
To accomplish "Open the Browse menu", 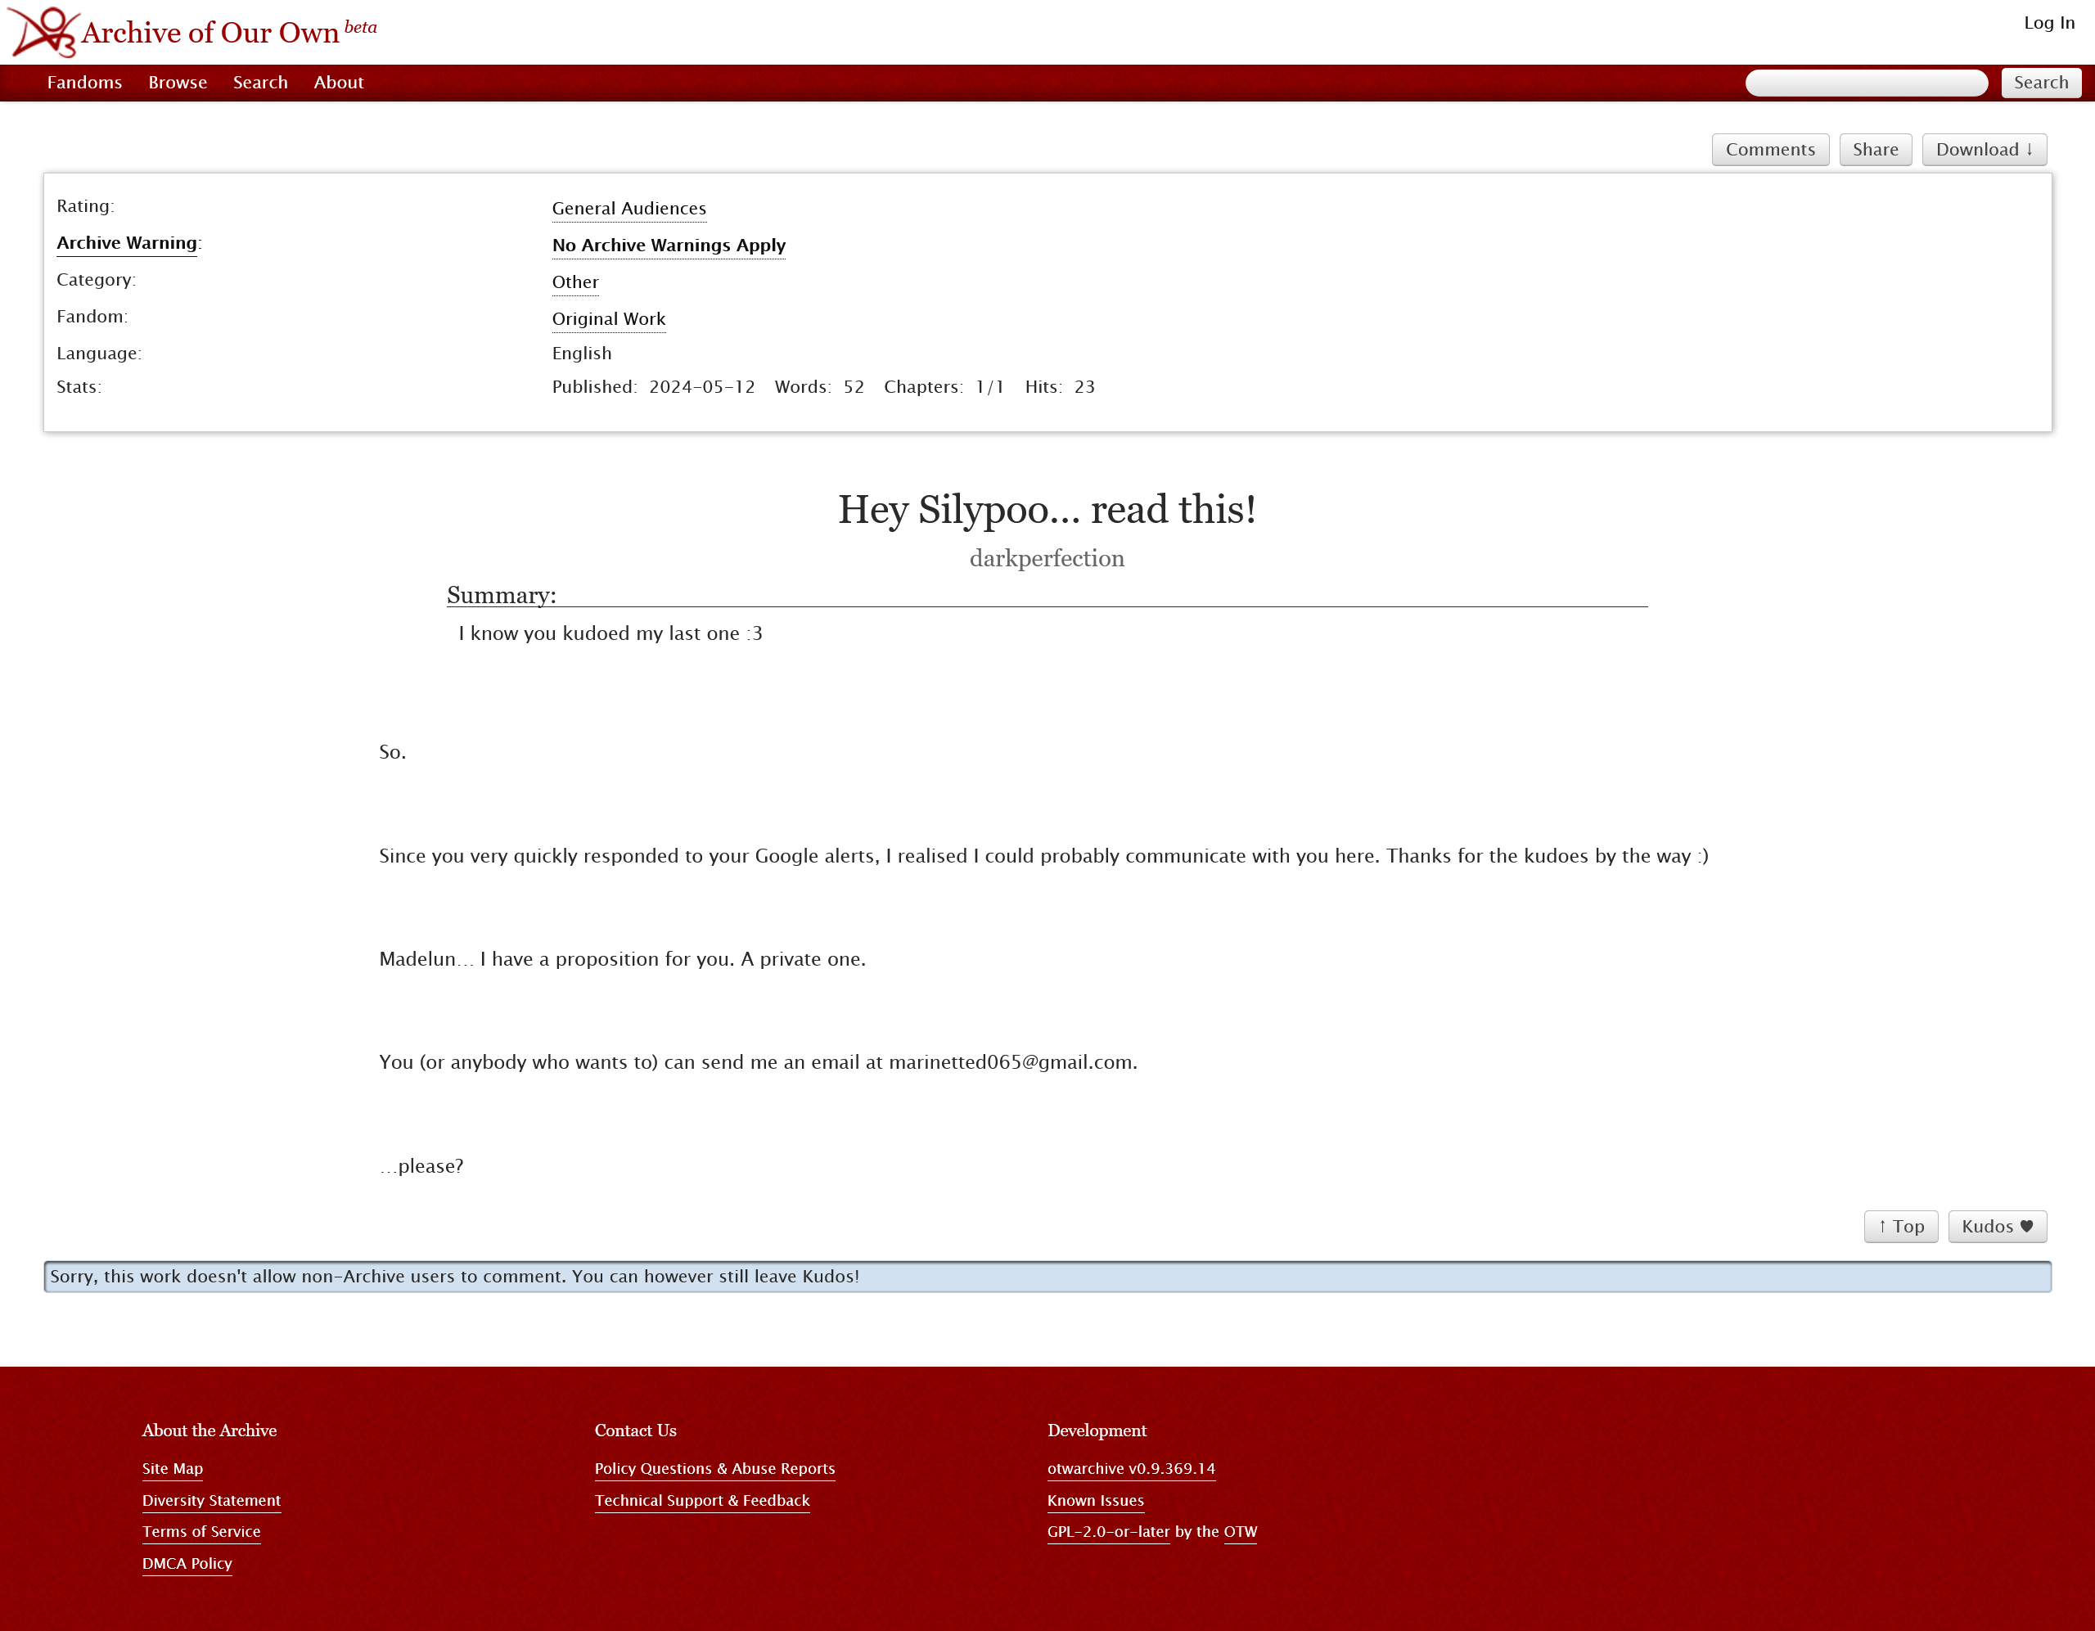I will tap(178, 83).
